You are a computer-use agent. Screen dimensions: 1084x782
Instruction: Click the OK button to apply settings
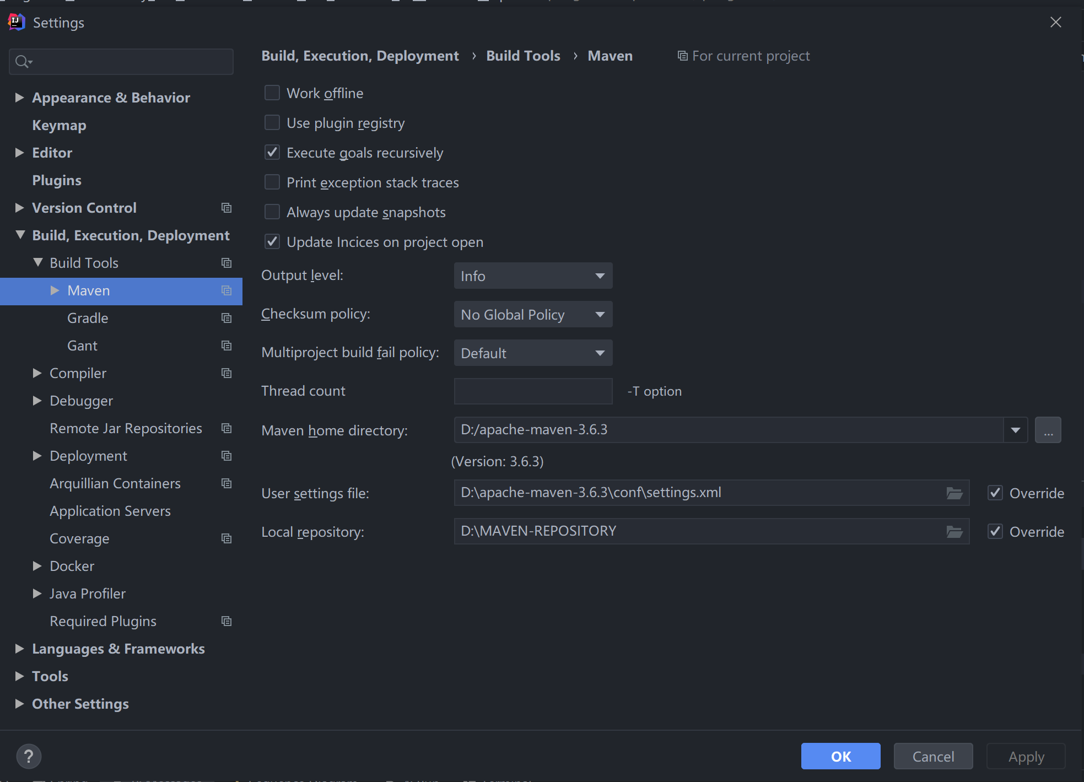point(840,755)
